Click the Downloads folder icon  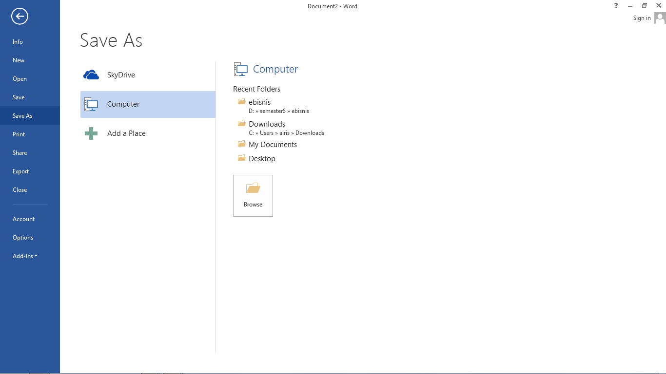[241, 123]
